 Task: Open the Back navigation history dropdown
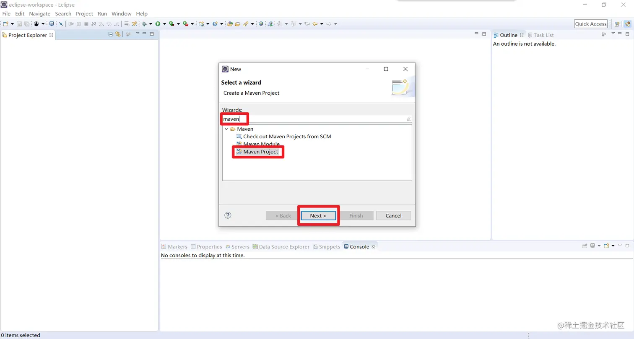(x=322, y=24)
